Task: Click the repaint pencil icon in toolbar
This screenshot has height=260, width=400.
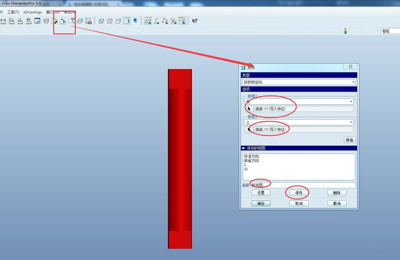Action: click(x=55, y=21)
